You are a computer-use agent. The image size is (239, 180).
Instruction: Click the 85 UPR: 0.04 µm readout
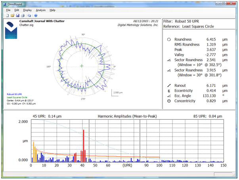208,116
